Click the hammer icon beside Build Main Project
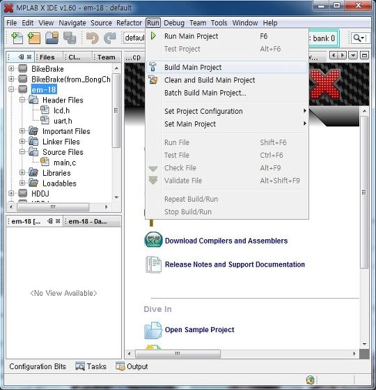The image size is (376, 390). tap(152, 67)
